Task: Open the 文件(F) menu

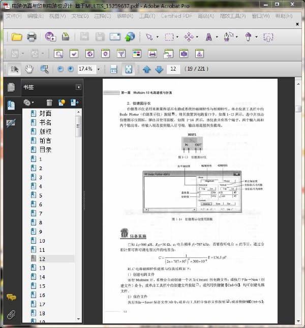Action: [13, 16]
